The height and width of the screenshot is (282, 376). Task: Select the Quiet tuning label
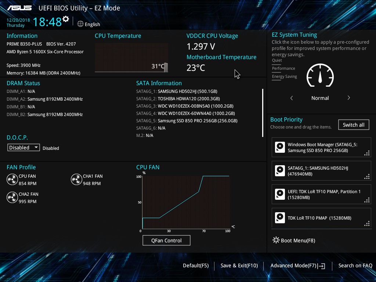click(x=277, y=61)
